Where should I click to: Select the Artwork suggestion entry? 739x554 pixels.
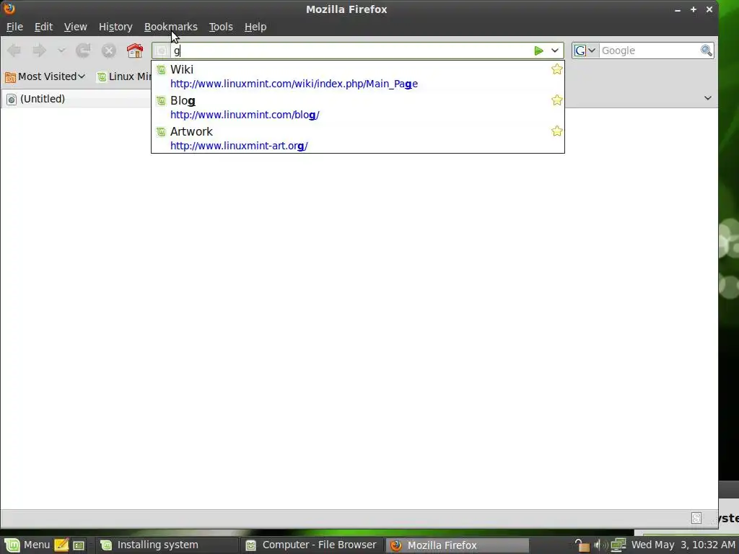[x=358, y=138]
